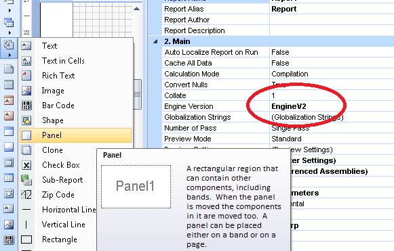Click the EngineV2 value cell
Viewport: 394px width, 251px height.
332,106
